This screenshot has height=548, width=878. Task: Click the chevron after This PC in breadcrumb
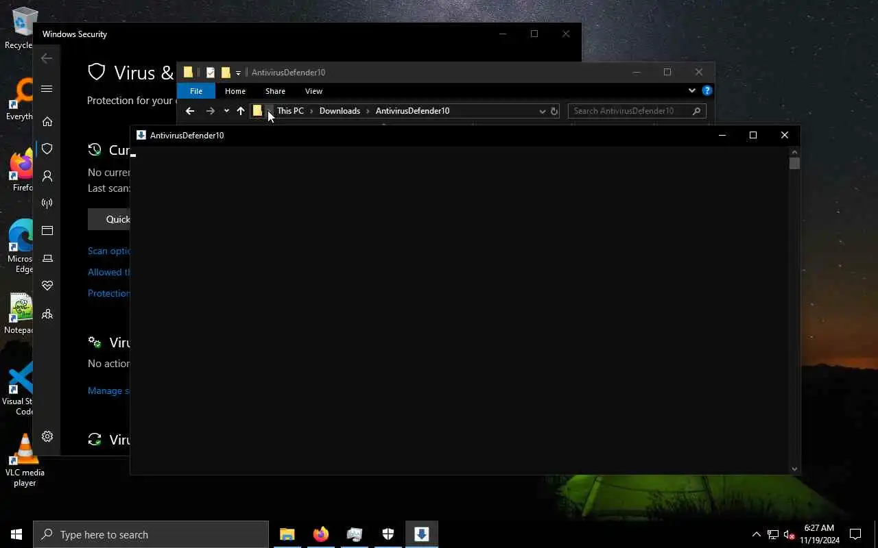click(x=311, y=111)
